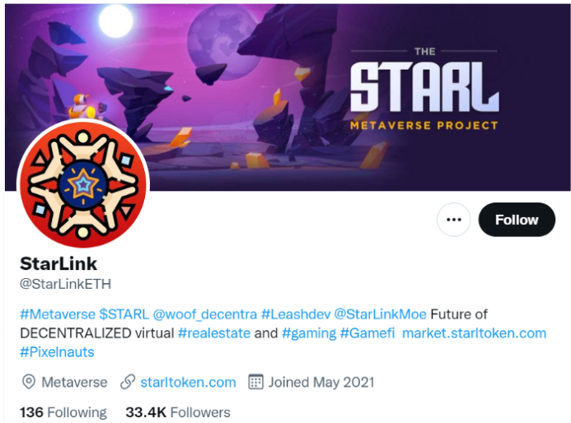Open the three-dot more options button
This screenshot has height=423, width=571.
[x=453, y=220]
